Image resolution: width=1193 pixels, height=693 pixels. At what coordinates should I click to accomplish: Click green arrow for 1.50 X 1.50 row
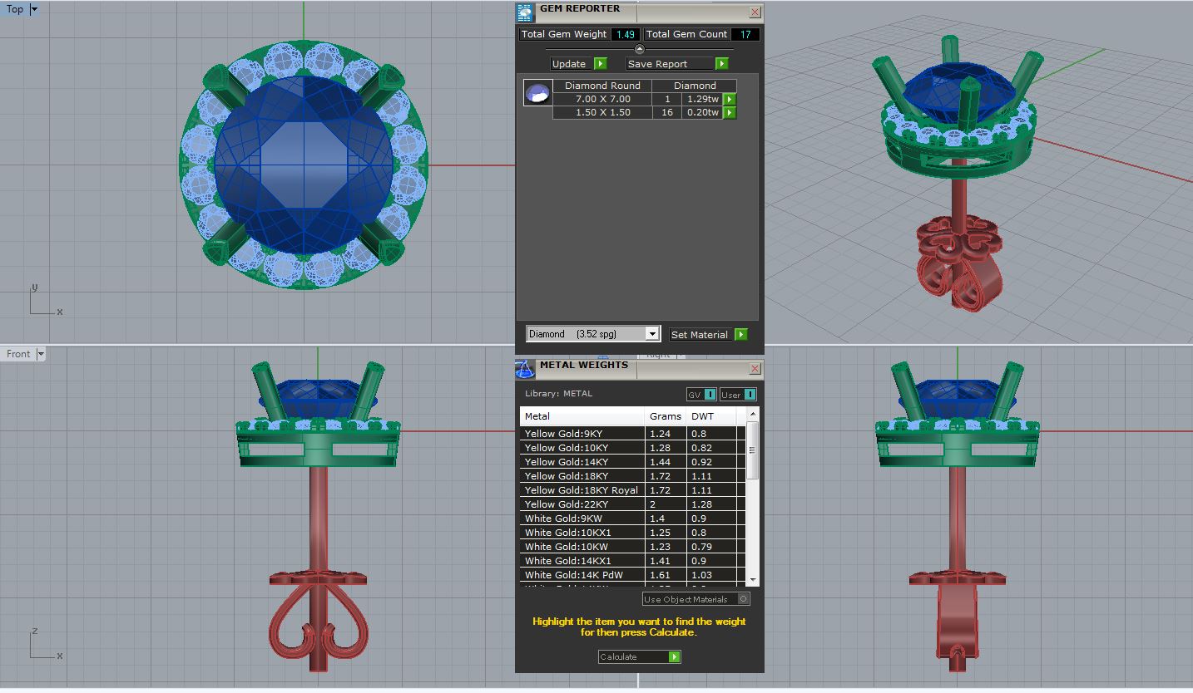tap(730, 112)
